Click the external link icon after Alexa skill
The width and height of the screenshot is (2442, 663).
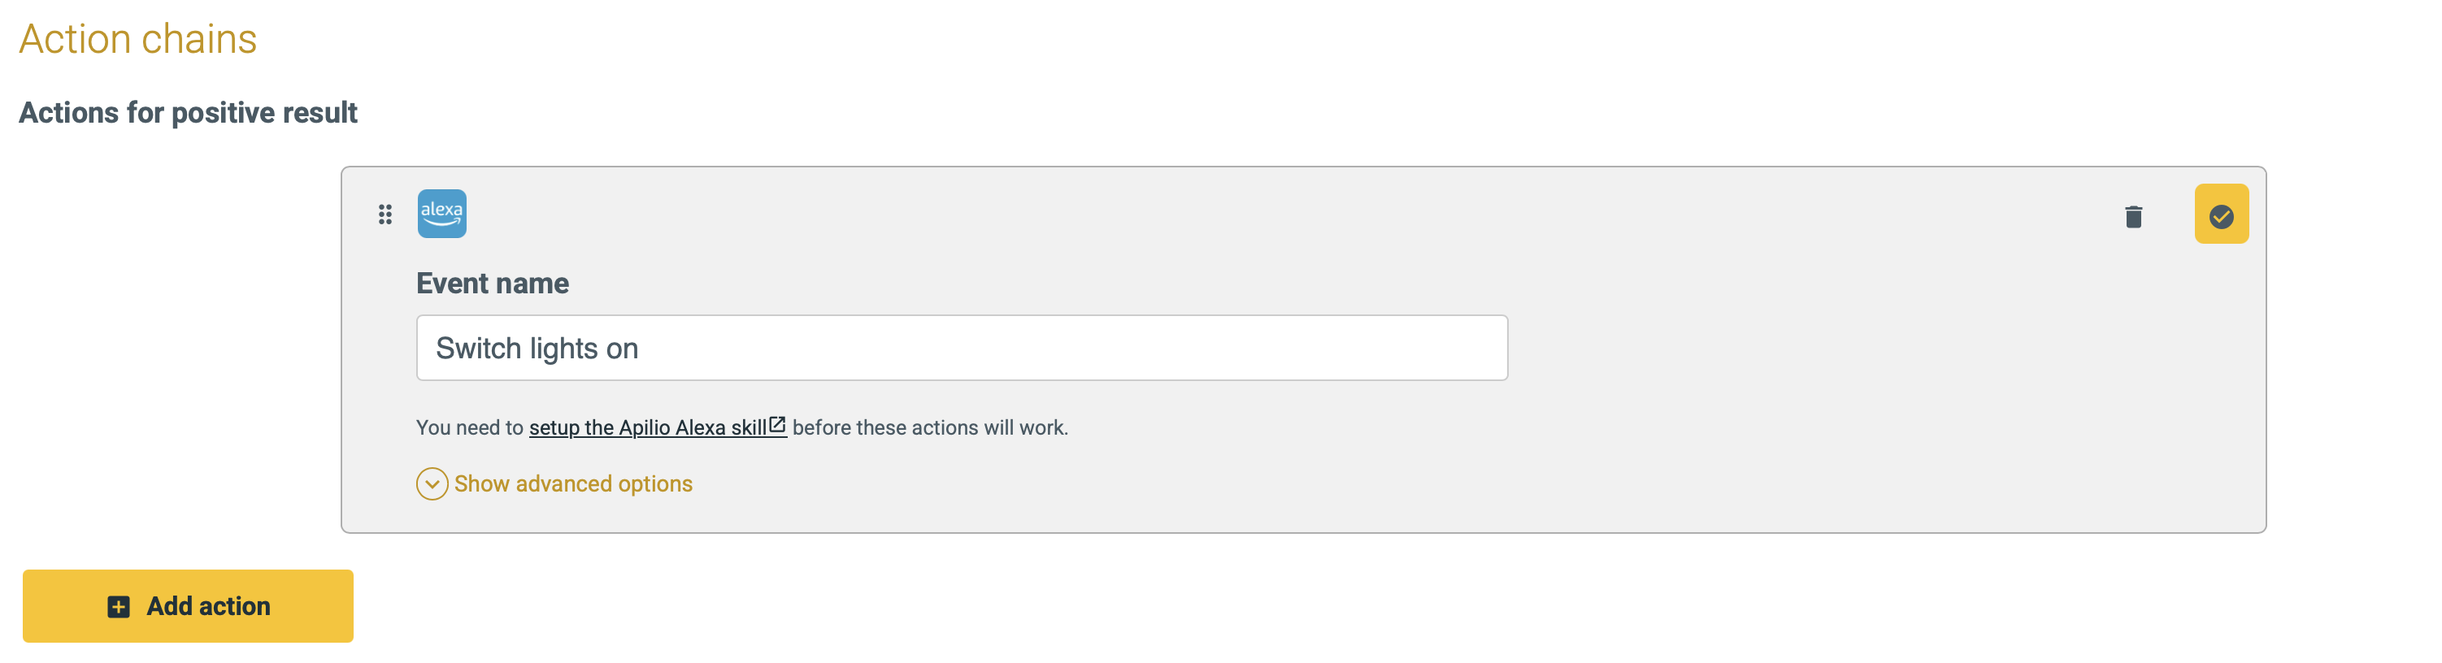[777, 425]
